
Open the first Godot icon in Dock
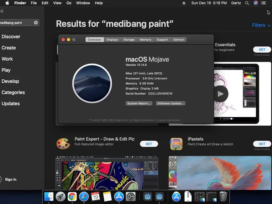(x=147, y=197)
